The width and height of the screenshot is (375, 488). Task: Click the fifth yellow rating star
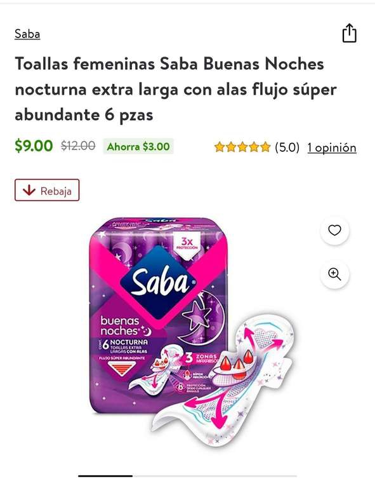pos(265,147)
